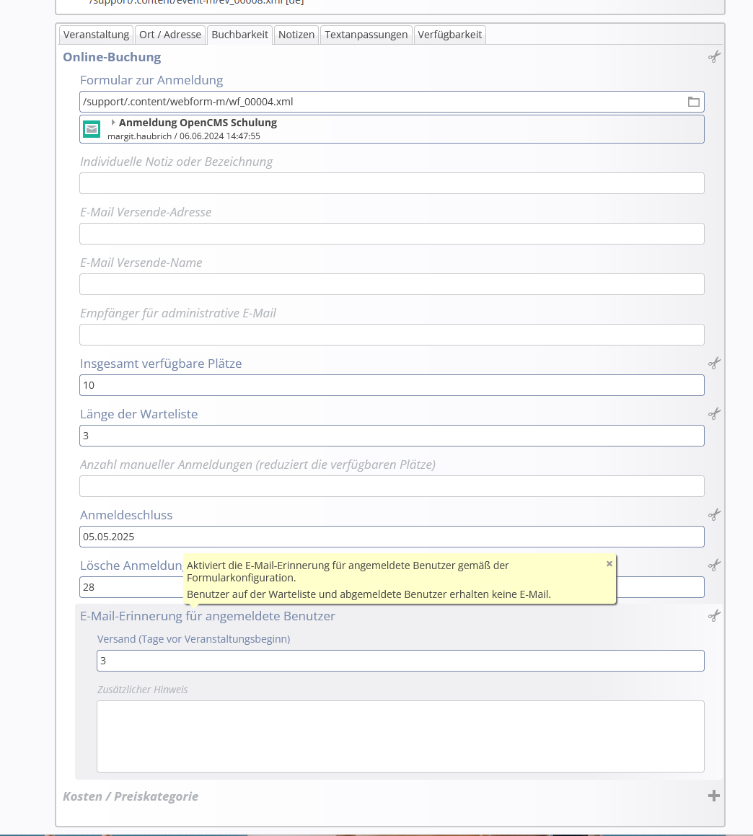This screenshot has width=753, height=836.
Task: Focus the E-Mail Versende-Adresse input
Action: pyautogui.click(x=392, y=234)
